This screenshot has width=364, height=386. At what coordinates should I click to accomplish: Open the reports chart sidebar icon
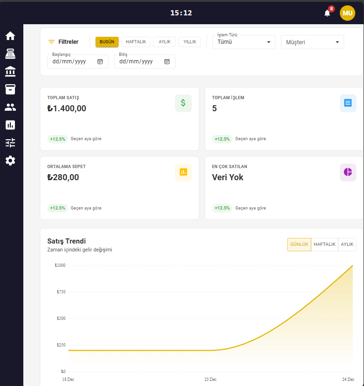coord(10,125)
